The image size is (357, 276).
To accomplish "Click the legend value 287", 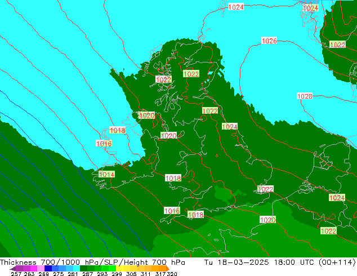I will coord(87,274).
